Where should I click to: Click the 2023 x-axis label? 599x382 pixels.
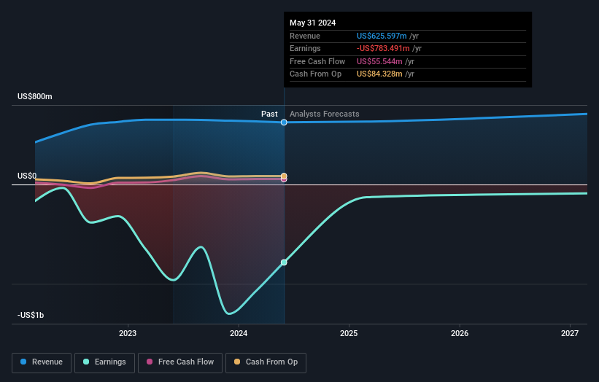[x=128, y=333]
